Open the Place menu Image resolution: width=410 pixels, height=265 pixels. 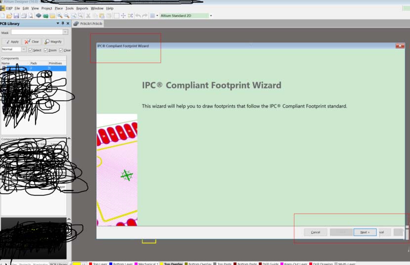click(x=59, y=8)
